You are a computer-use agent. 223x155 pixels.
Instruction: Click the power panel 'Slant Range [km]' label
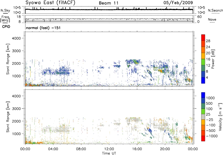[8, 59]
